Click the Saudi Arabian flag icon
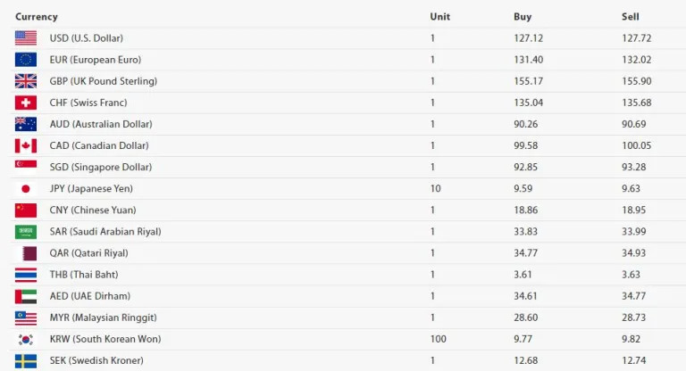This screenshot has width=686, height=371. pos(26,232)
